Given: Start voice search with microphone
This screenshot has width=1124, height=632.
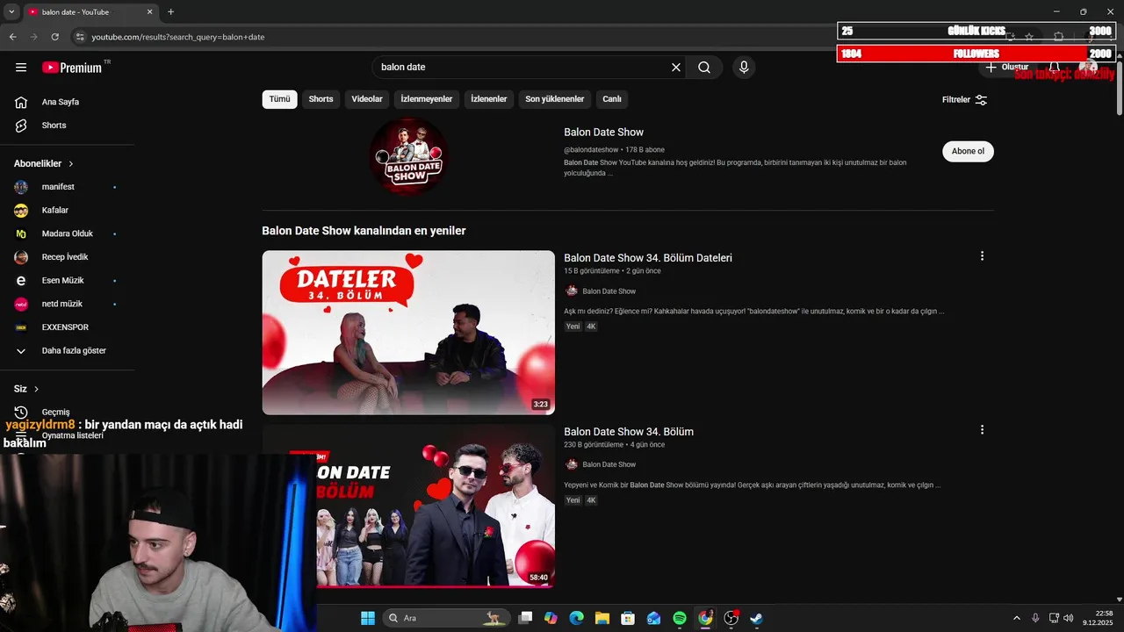Looking at the screenshot, I should point(744,68).
